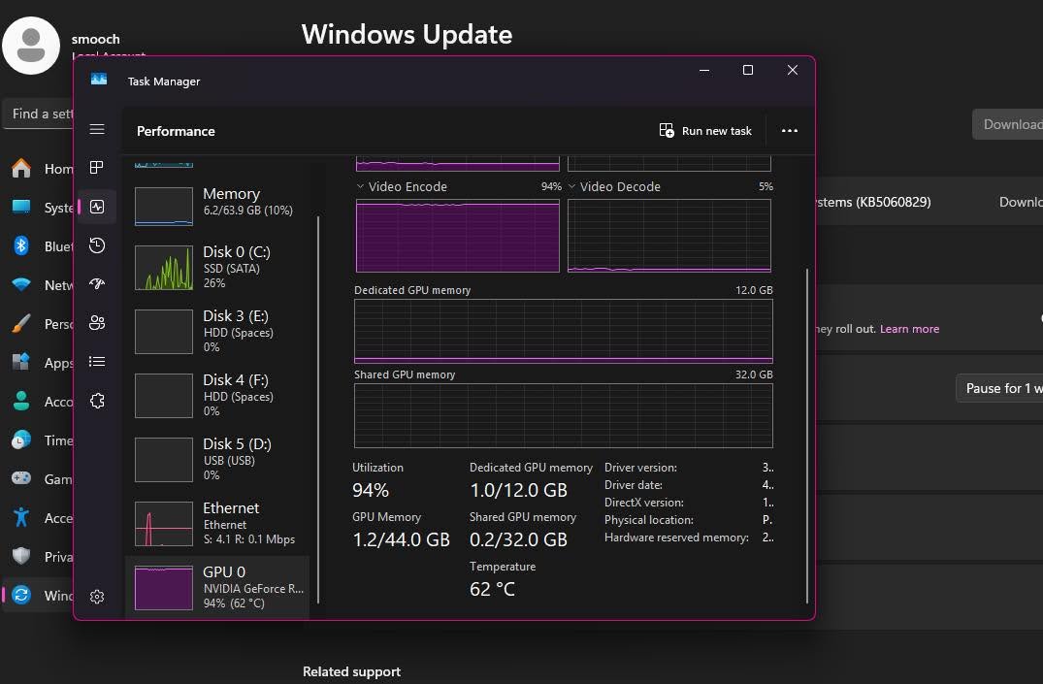Click the Video Encode graph

458,236
